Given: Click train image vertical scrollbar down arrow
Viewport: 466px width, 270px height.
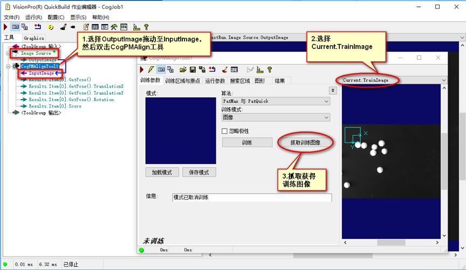Looking at the screenshot, I should coord(444,236).
